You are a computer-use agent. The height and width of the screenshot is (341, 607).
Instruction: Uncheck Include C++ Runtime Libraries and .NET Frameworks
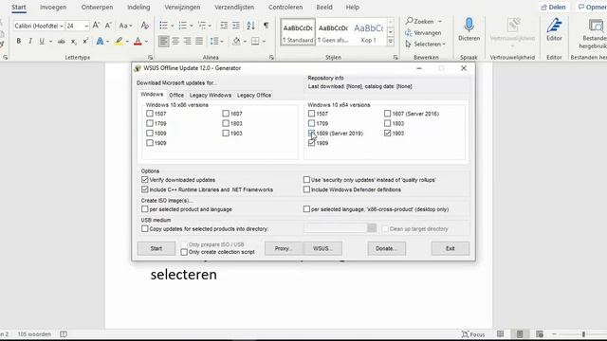145,189
